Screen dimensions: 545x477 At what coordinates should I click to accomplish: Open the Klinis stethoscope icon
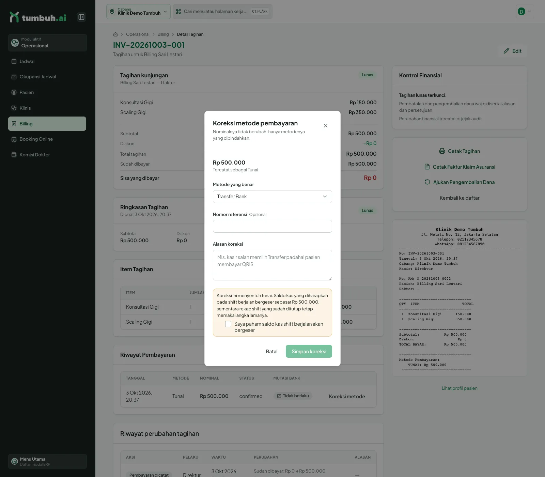(14, 108)
